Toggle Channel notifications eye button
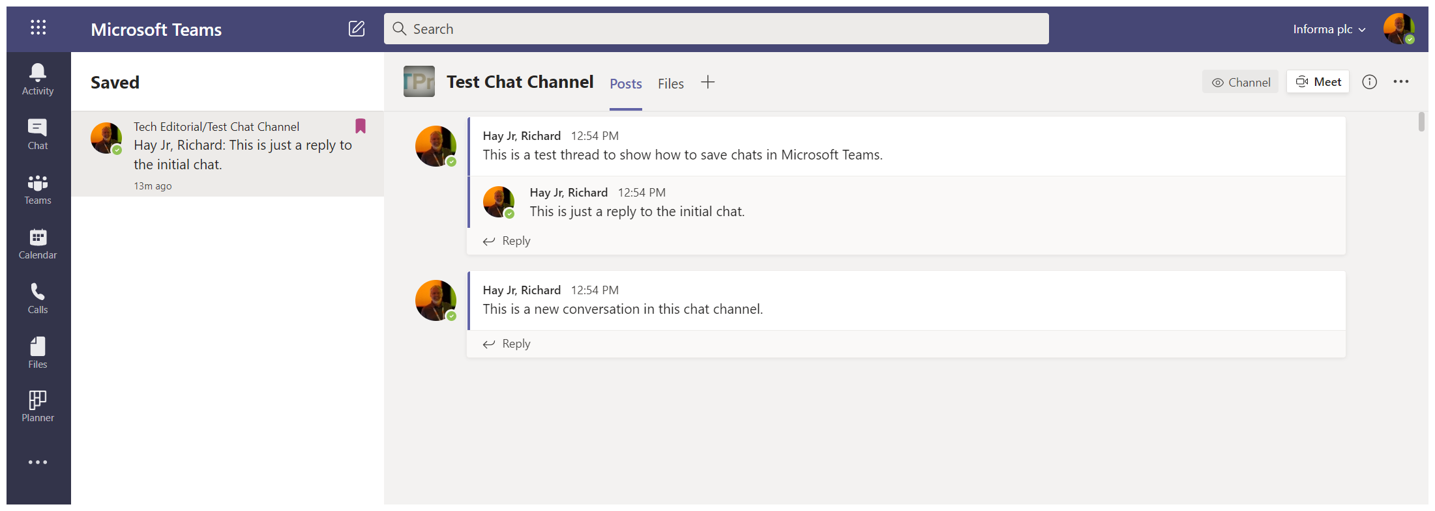This screenshot has height=511, width=1435. 1240,82
